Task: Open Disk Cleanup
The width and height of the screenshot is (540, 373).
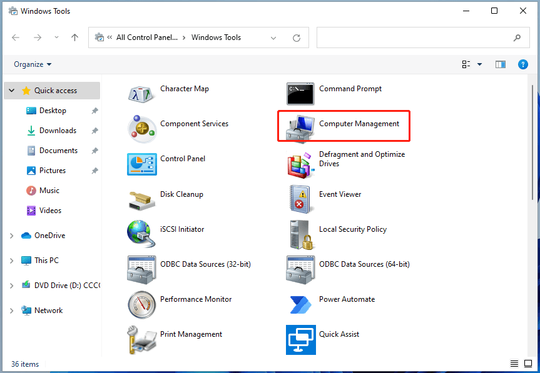Action: (181, 194)
